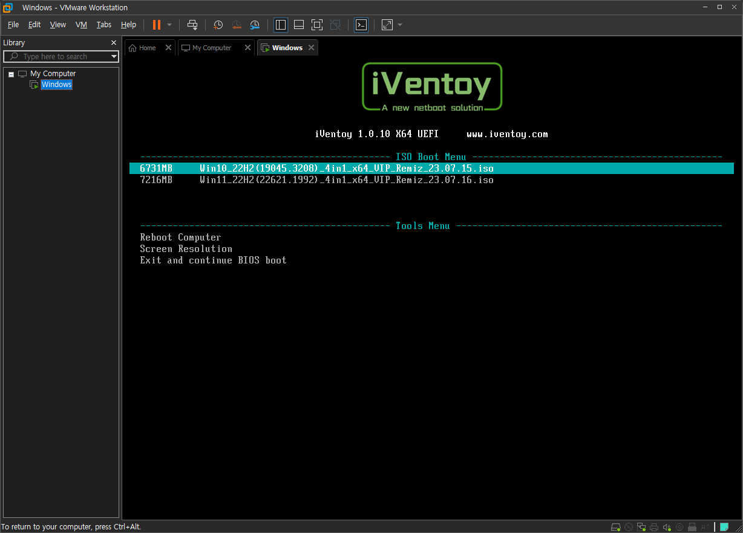The width and height of the screenshot is (743, 533).
Task: Open the power options dropdown beside Pause
Action: [169, 25]
